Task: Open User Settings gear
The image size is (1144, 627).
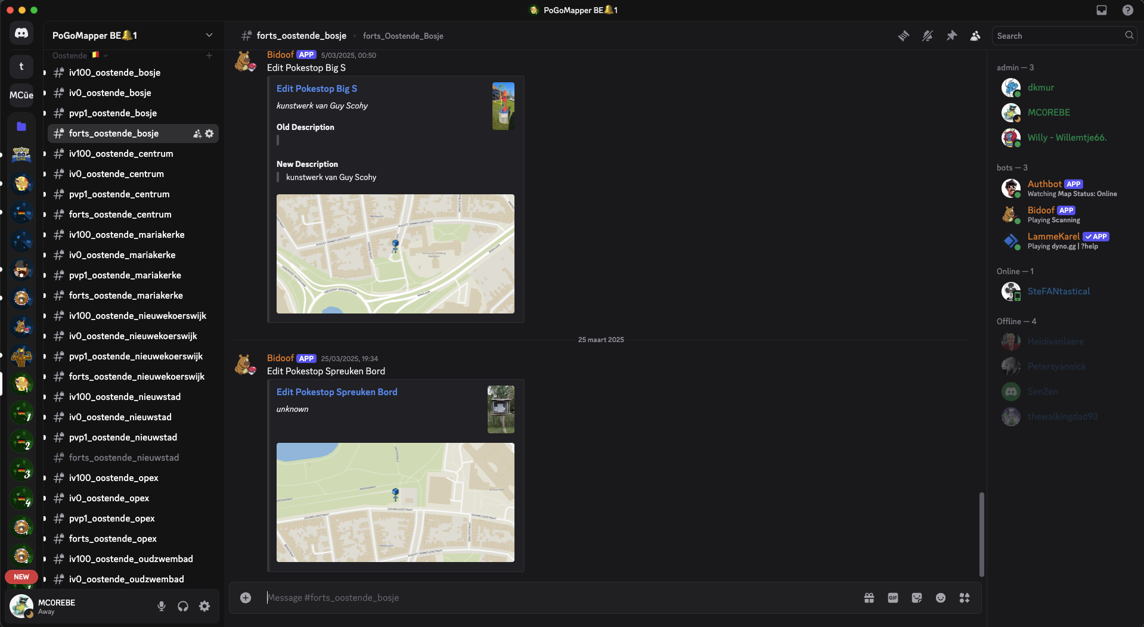Action: pos(204,606)
